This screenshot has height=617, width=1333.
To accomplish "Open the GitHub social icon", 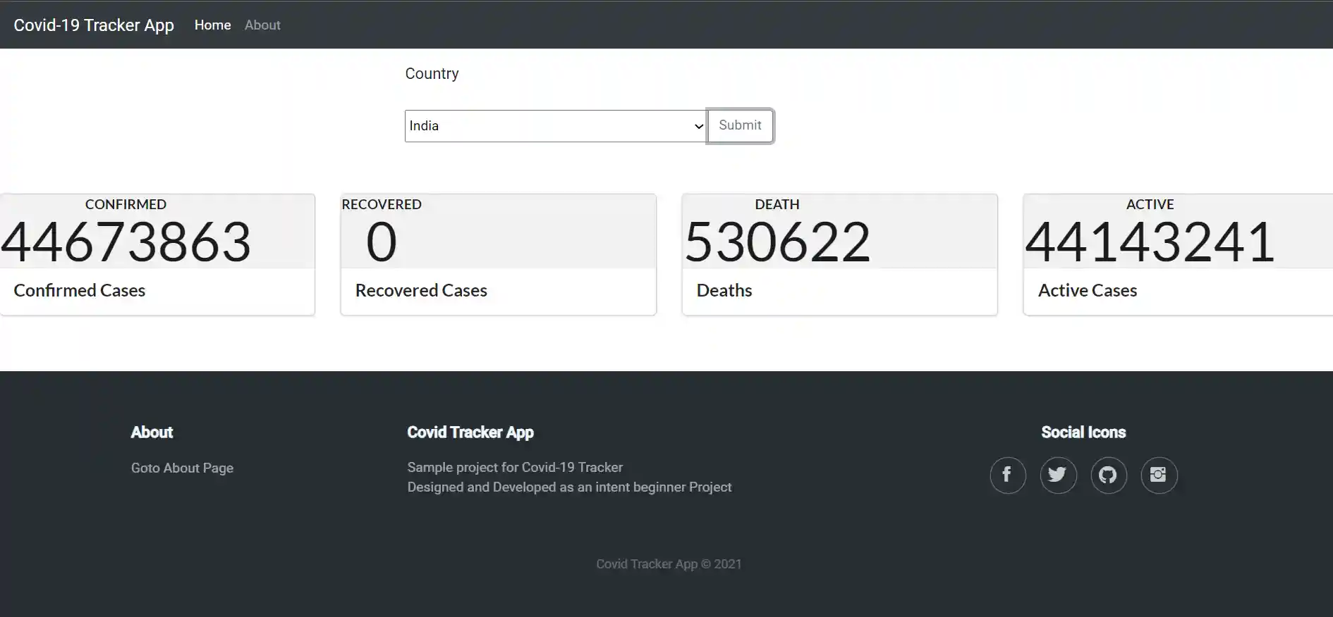I will click(x=1108, y=475).
